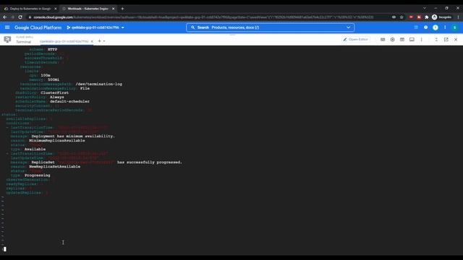The height and width of the screenshot is (260, 463).
Task: Open the browser Extensions puzzle icon
Action: pyautogui.click(x=427, y=17)
